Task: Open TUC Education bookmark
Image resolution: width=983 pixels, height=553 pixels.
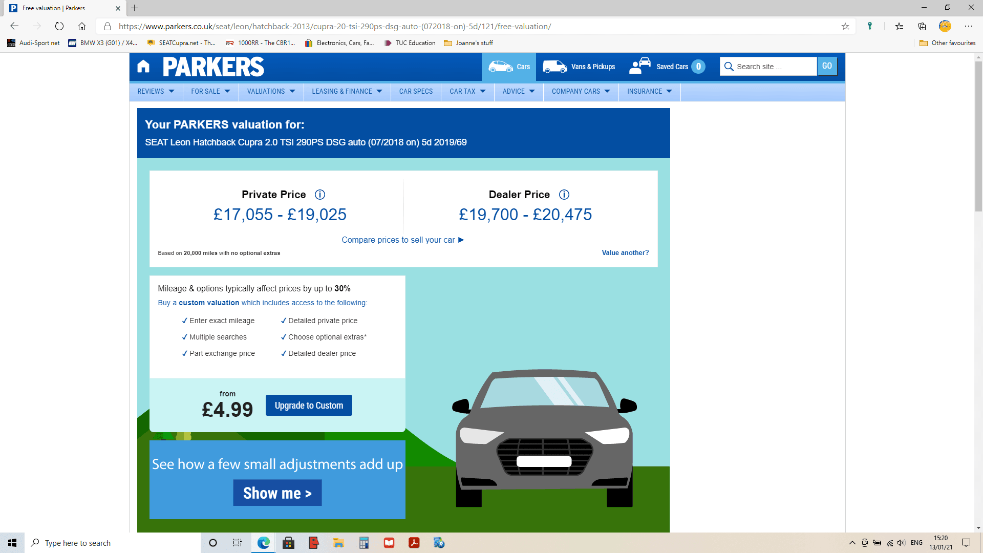Action: [x=410, y=43]
